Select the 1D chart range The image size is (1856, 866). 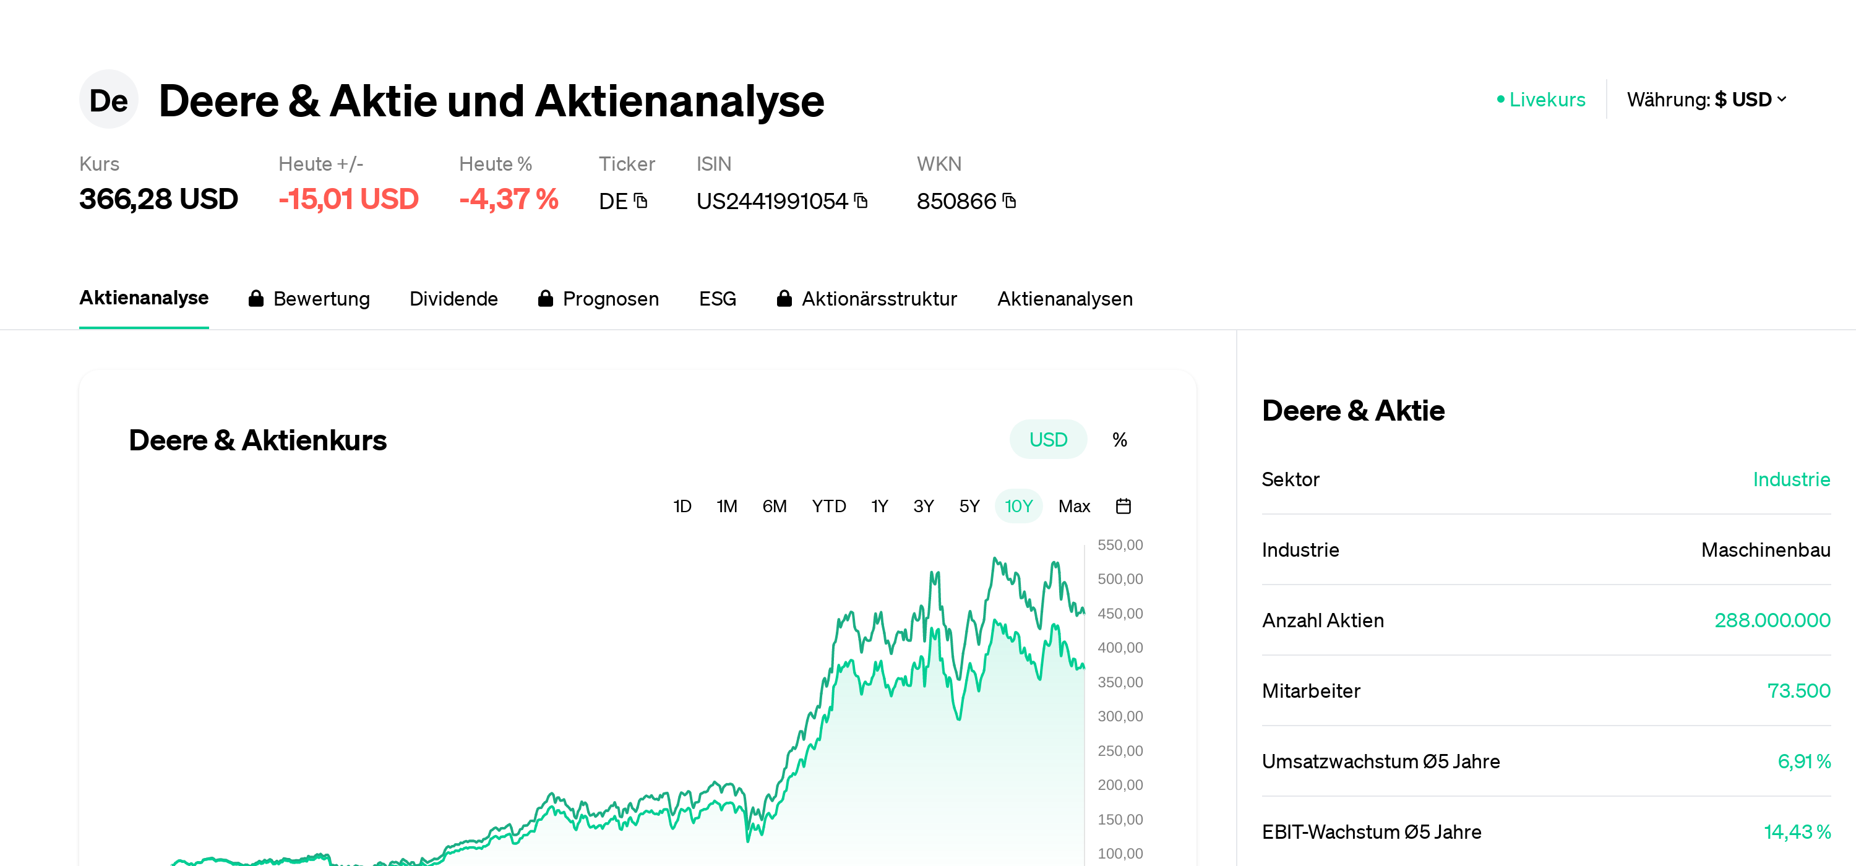682,507
